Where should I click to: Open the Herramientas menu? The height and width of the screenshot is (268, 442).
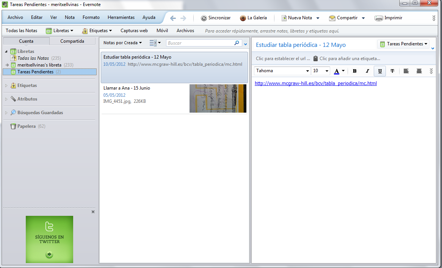pos(121,17)
